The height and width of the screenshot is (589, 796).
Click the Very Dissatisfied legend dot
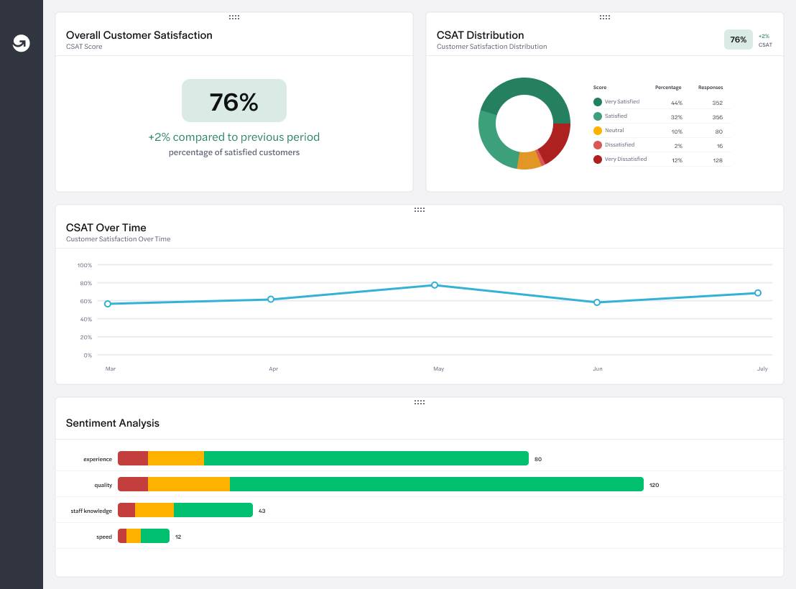598,159
